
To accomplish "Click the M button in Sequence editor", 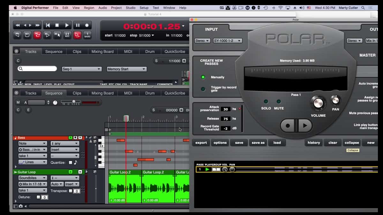I will click(x=18, y=102).
